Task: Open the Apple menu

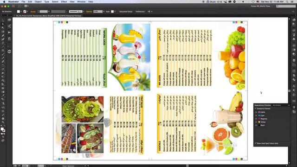Action: coord(4,2)
